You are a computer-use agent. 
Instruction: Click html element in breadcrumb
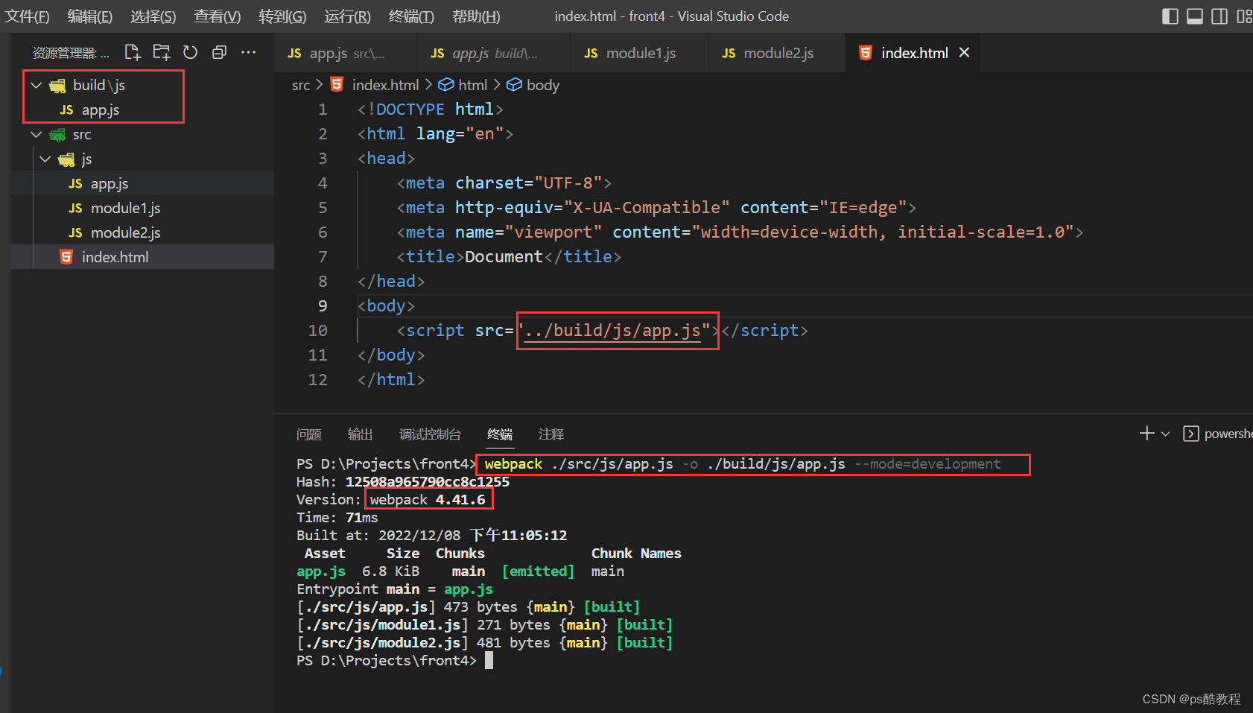point(472,85)
